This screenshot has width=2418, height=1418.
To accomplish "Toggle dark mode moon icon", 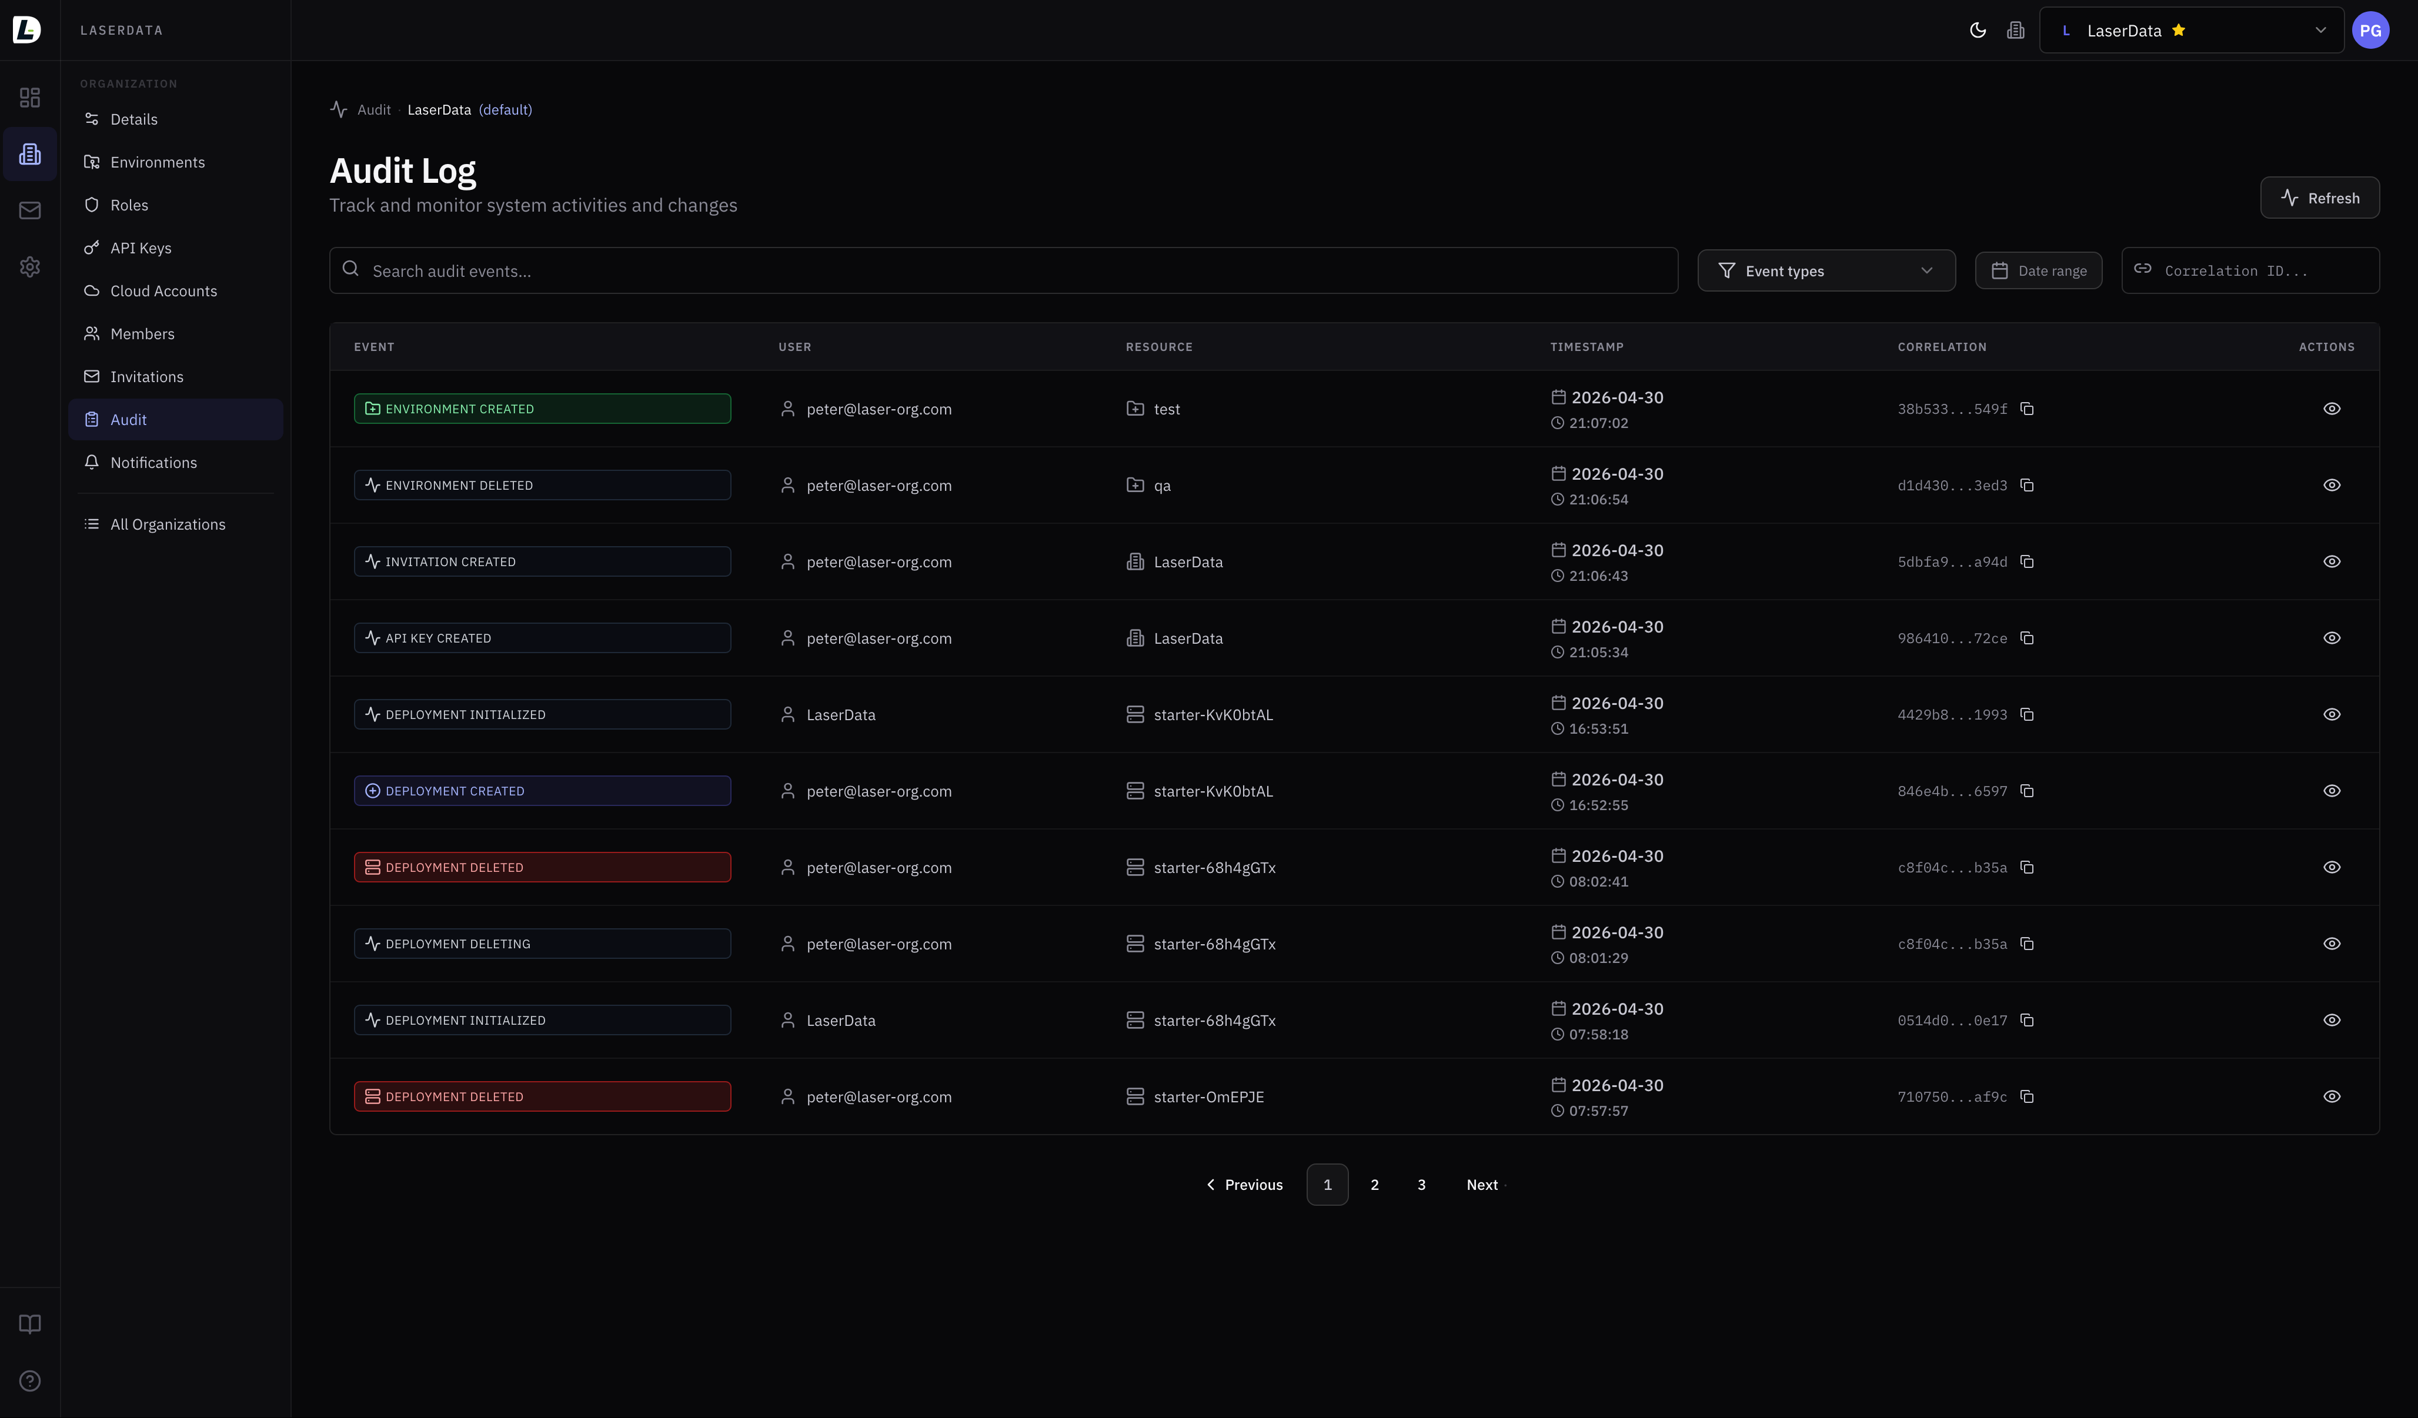I will [x=1978, y=30].
